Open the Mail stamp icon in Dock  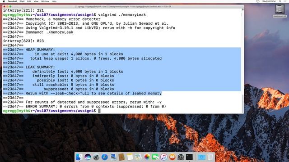[x=113, y=157]
